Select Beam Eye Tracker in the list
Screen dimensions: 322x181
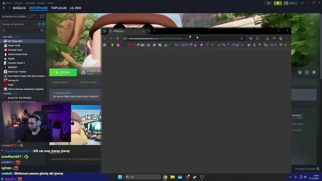23,72
